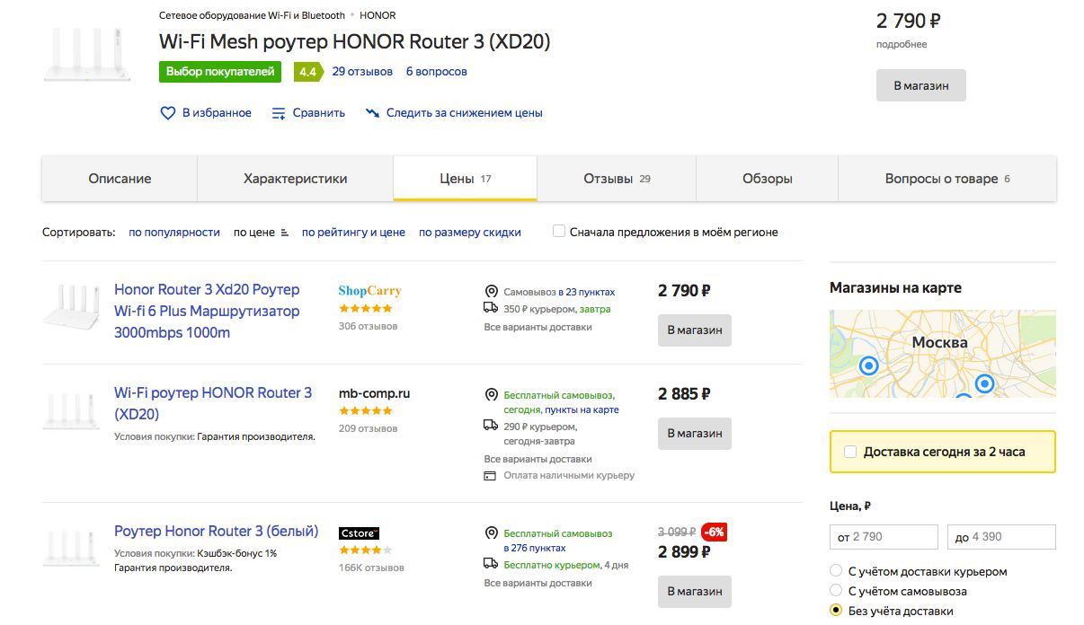1084x625 pixels.
Task: Sort offers 'по рейтингу и цене'
Action: coord(353,232)
